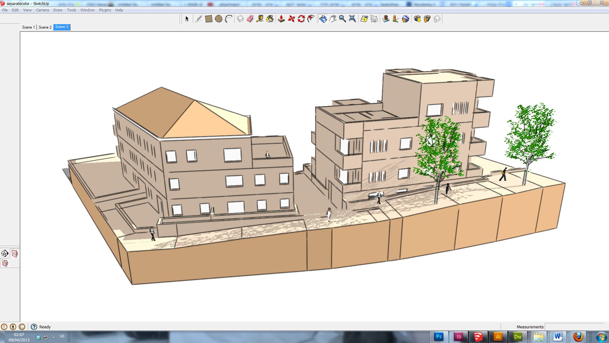Image resolution: width=609 pixels, height=343 pixels.
Task: Click the HE language indicator
Action: pos(62,336)
